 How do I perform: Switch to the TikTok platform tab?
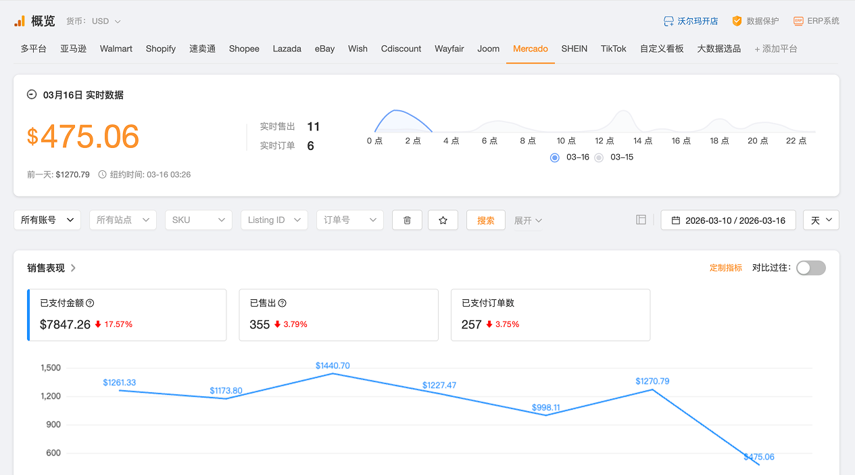pos(613,49)
